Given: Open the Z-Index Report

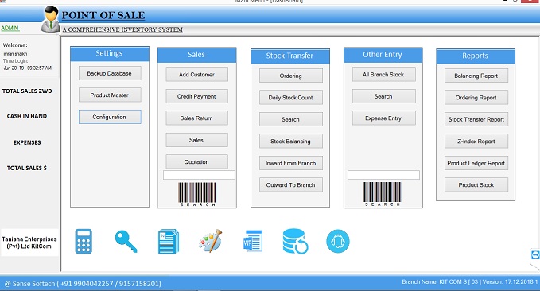Looking at the screenshot, I should pos(476,142).
